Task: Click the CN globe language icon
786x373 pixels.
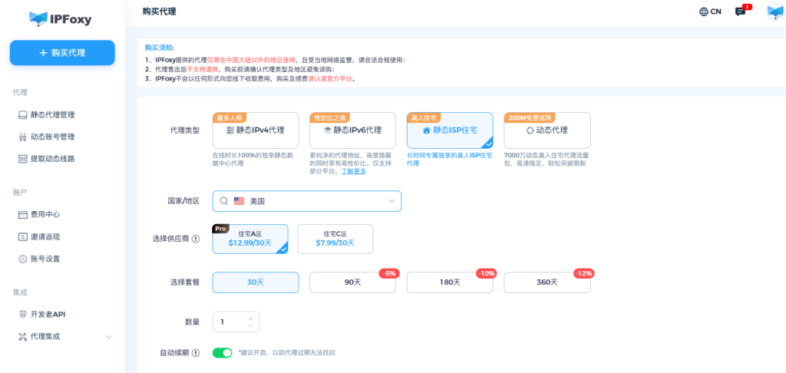Action: click(x=703, y=12)
